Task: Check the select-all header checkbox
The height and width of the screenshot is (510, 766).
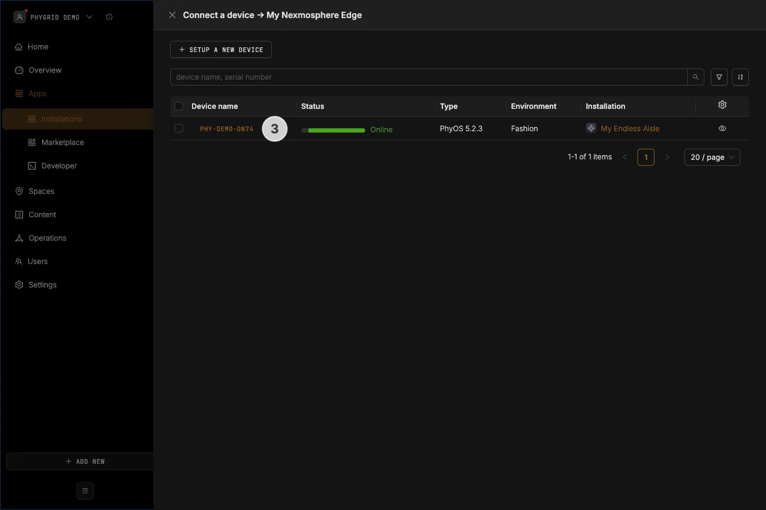Action: 179,106
